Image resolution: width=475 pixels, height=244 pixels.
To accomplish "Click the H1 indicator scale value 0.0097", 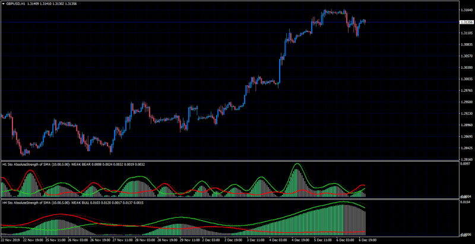I will pos(465,164).
